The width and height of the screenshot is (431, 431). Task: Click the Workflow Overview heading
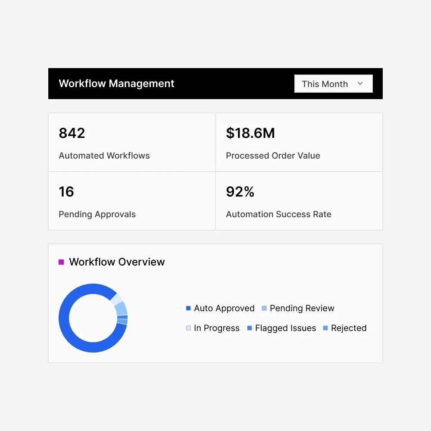117,262
